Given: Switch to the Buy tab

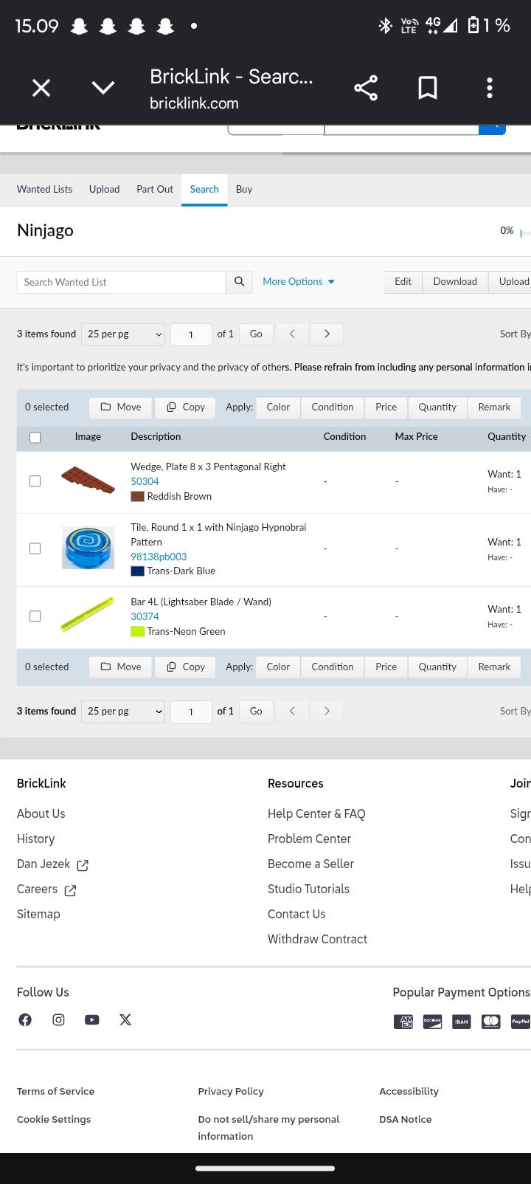Looking at the screenshot, I should 244,190.
